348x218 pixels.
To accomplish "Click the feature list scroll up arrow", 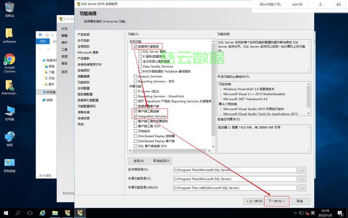I will coord(213,41).
